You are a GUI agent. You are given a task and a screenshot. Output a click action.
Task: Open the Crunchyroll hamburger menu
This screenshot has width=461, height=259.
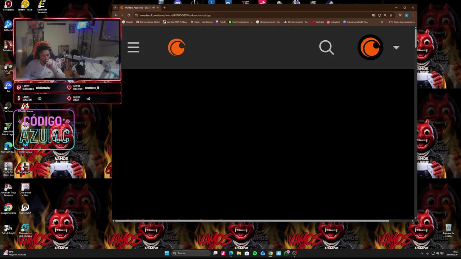point(133,47)
